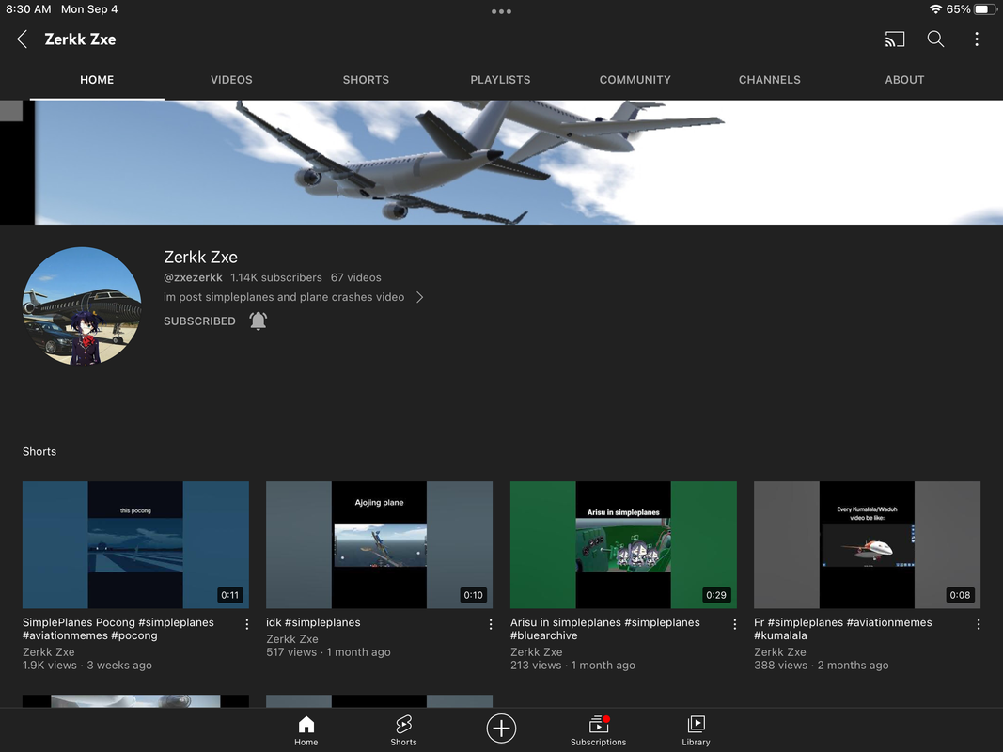Viewport: 1003px width, 752px height.
Task: Open options for 'Fr #simpleplanes' video
Action: click(978, 624)
